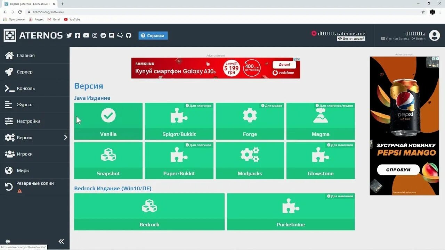The image size is (445, 250).
Task: Click Деталі button in Samsung ad
Action: 284,65
